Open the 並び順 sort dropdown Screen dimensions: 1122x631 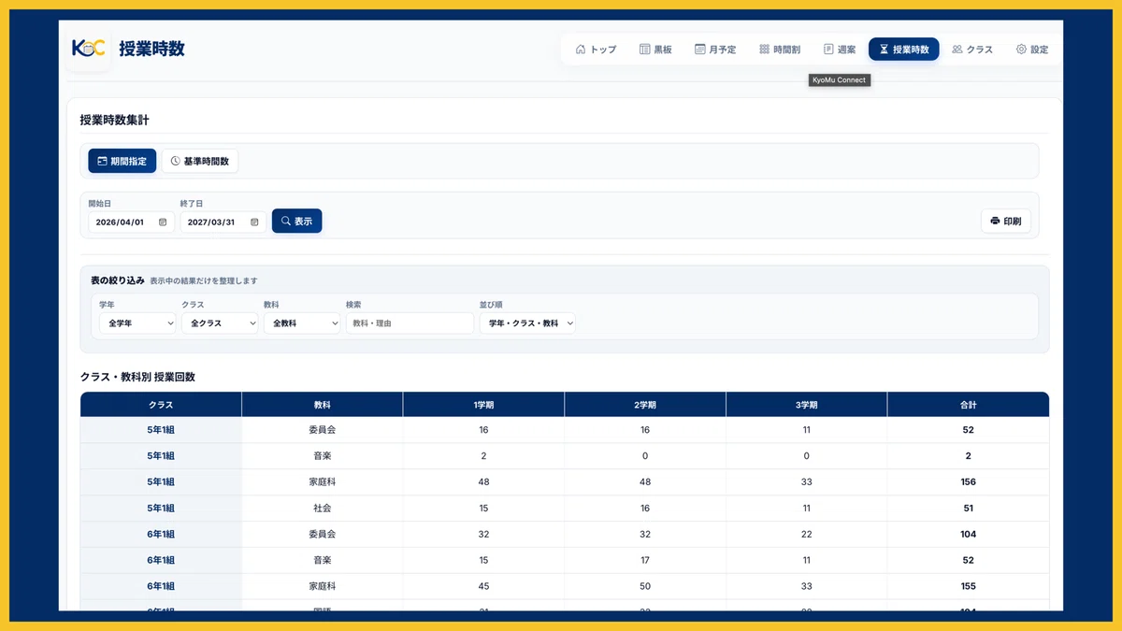[x=527, y=323]
